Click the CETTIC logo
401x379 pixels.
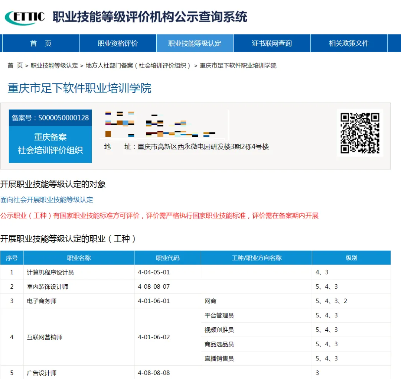pyautogui.click(x=25, y=17)
